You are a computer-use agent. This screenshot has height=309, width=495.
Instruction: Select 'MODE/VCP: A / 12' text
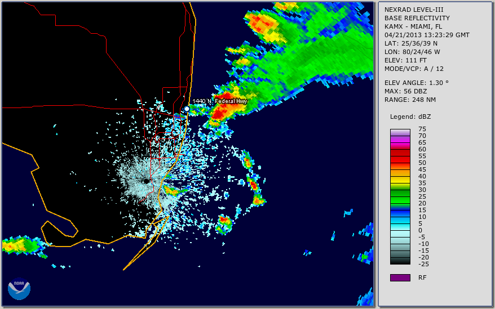(414, 69)
